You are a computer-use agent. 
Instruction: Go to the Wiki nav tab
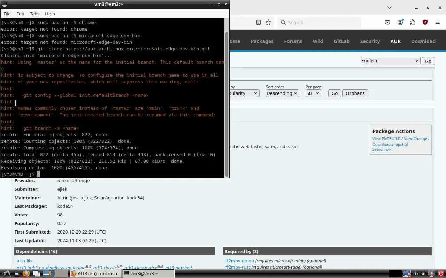click(x=318, y=41)
